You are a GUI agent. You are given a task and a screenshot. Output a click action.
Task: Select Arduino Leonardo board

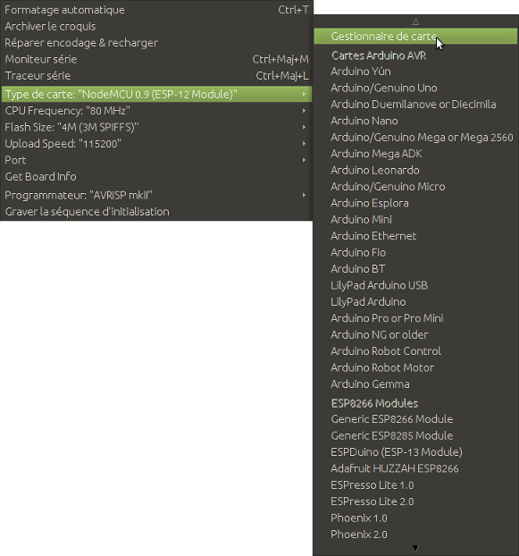[415, 170]
